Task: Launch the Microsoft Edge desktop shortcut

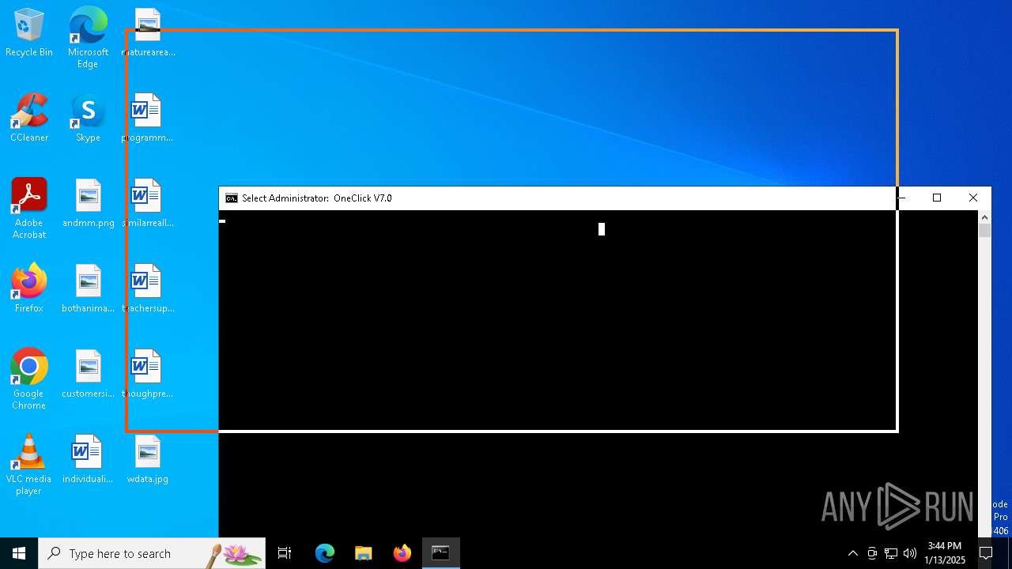Action: coord(88,37)
